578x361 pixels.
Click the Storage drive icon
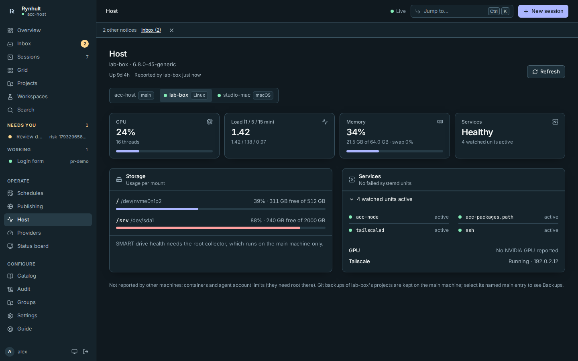click(x=119, y=180)
